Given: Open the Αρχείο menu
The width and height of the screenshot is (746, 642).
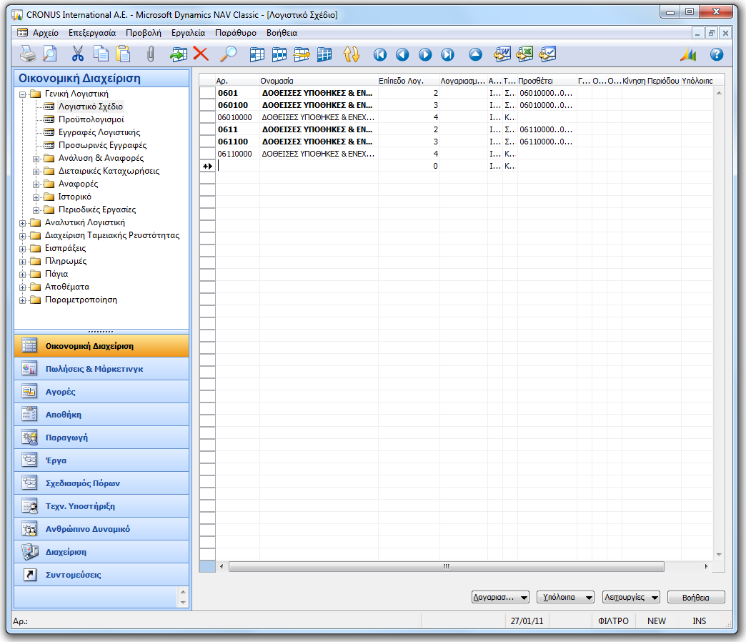Looking at the screenshot, I should pos(45,33).
